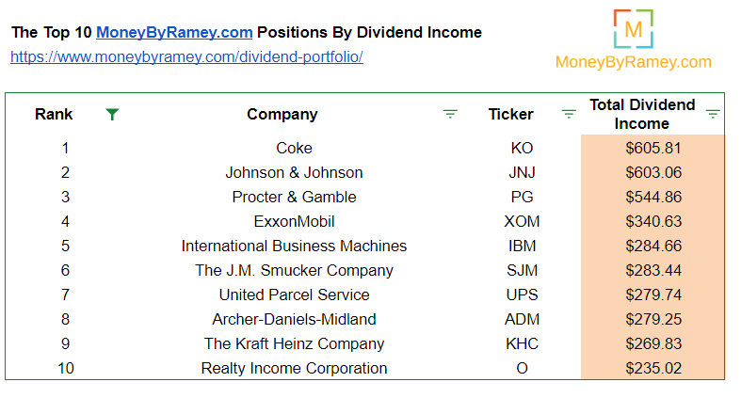Select the $279.74 UPS income cell
The width and height of the screenshot is (741, 398).
coord(653,295)
